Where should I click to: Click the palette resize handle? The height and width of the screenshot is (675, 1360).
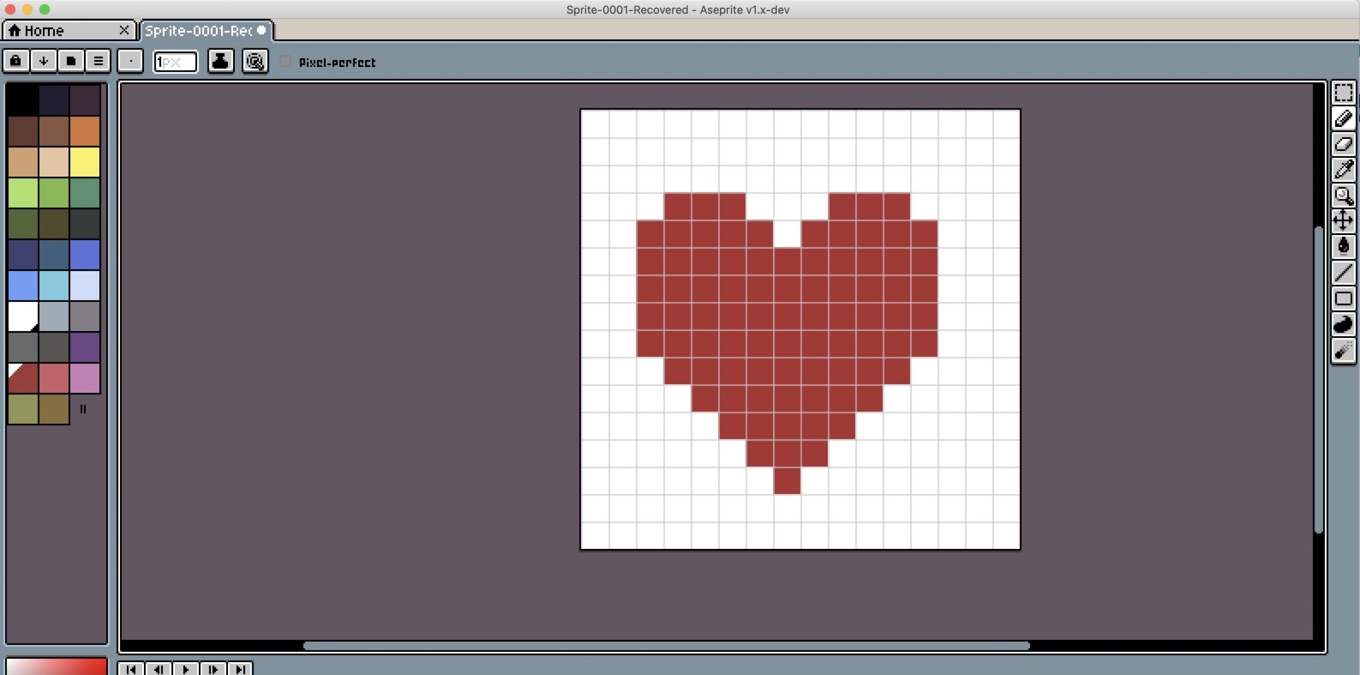(x=83, y=409)
